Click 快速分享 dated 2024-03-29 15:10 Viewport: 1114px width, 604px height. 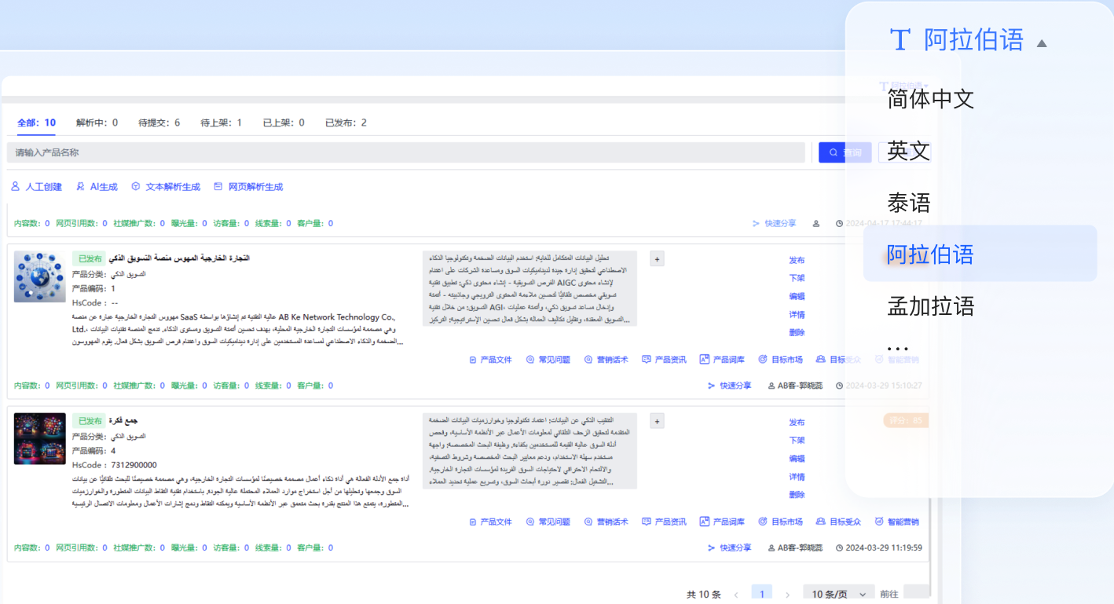(729, 386)
